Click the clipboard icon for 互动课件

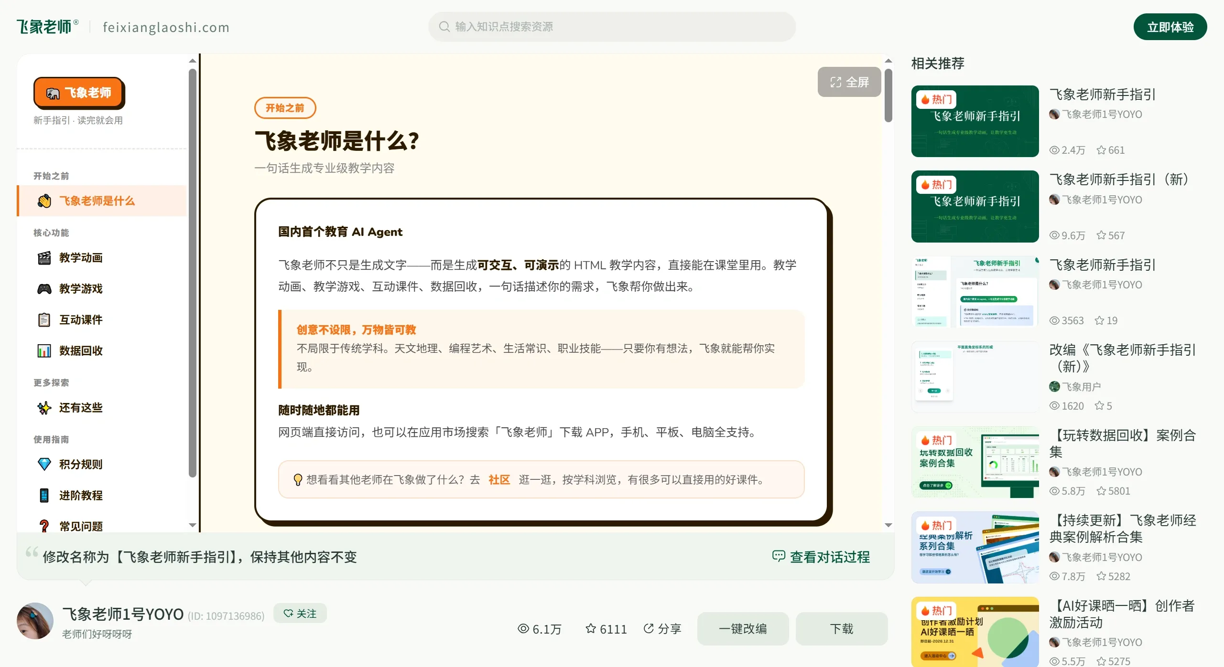44,320
